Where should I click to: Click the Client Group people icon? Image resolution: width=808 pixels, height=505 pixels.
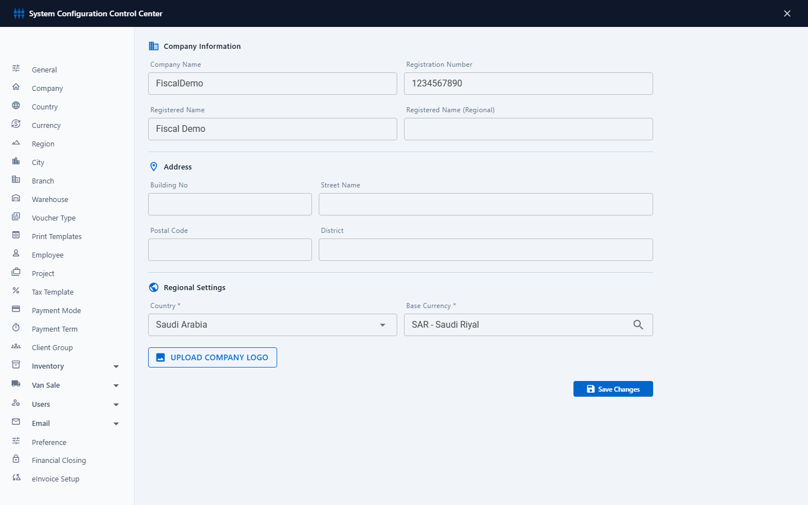tap(16, 346)
